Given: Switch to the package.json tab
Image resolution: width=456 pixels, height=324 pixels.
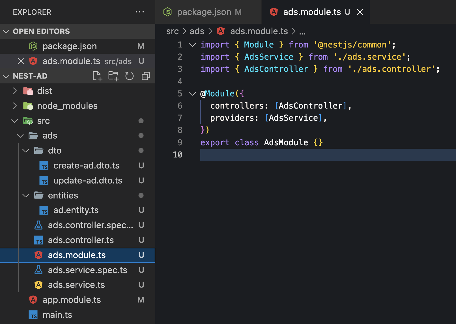Looking at the screenshot, I should [208, 12].
